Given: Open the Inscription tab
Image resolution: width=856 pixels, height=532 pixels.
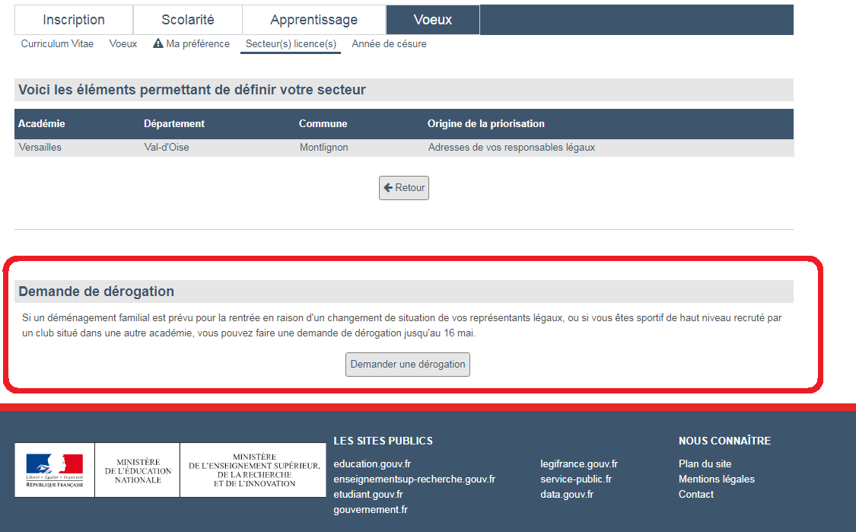Looking at the screenshot, I should 74,20.
